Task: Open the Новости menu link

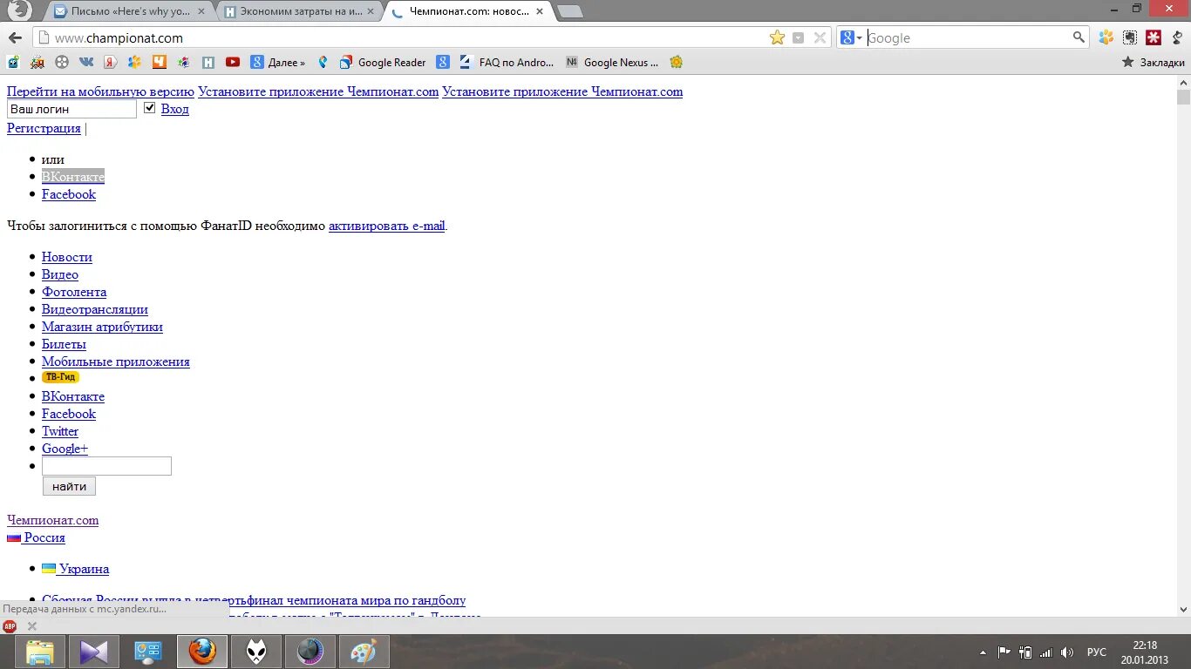Action: click(67, 257)
